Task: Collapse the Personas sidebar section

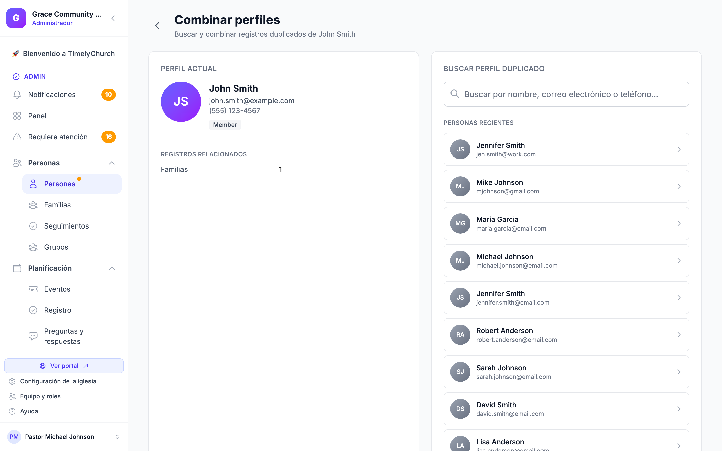Action: [112, 163]
